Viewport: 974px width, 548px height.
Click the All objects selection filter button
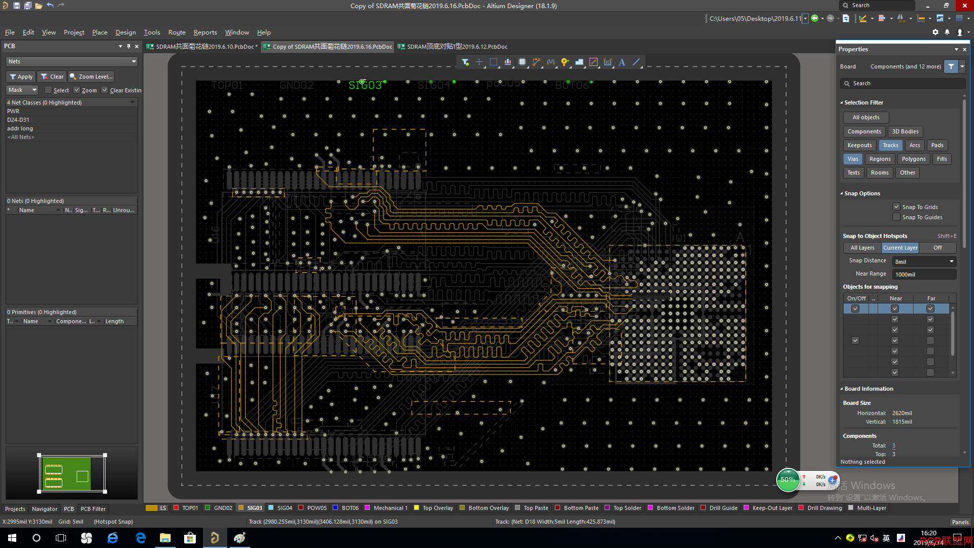click(x=866, y=117)
